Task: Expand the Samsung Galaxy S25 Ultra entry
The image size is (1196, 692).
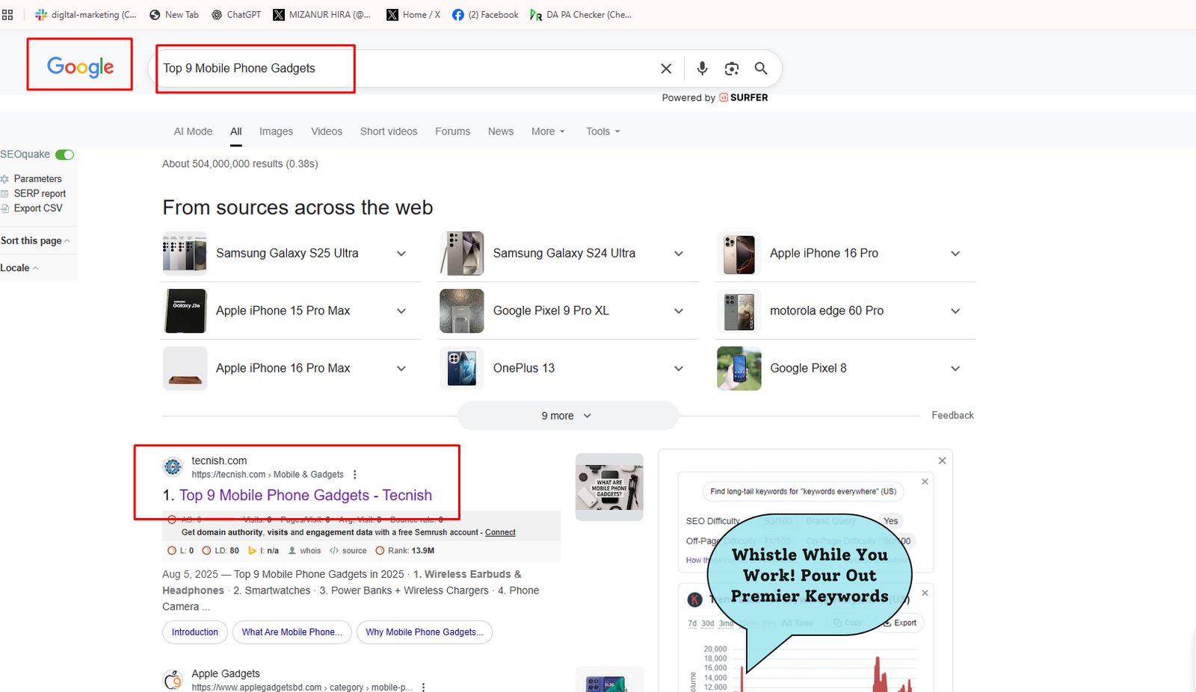Action: tap(401, 254)
